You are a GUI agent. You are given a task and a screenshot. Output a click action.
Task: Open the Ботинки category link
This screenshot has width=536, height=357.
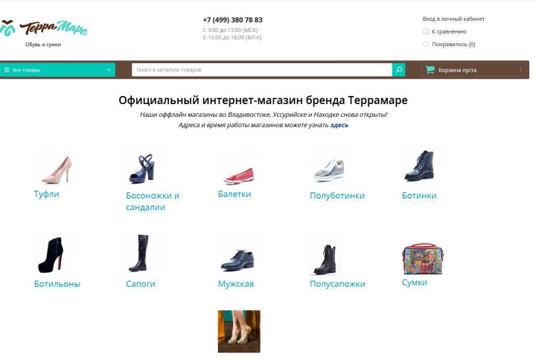pyautogui.click(x=419, y=196)
